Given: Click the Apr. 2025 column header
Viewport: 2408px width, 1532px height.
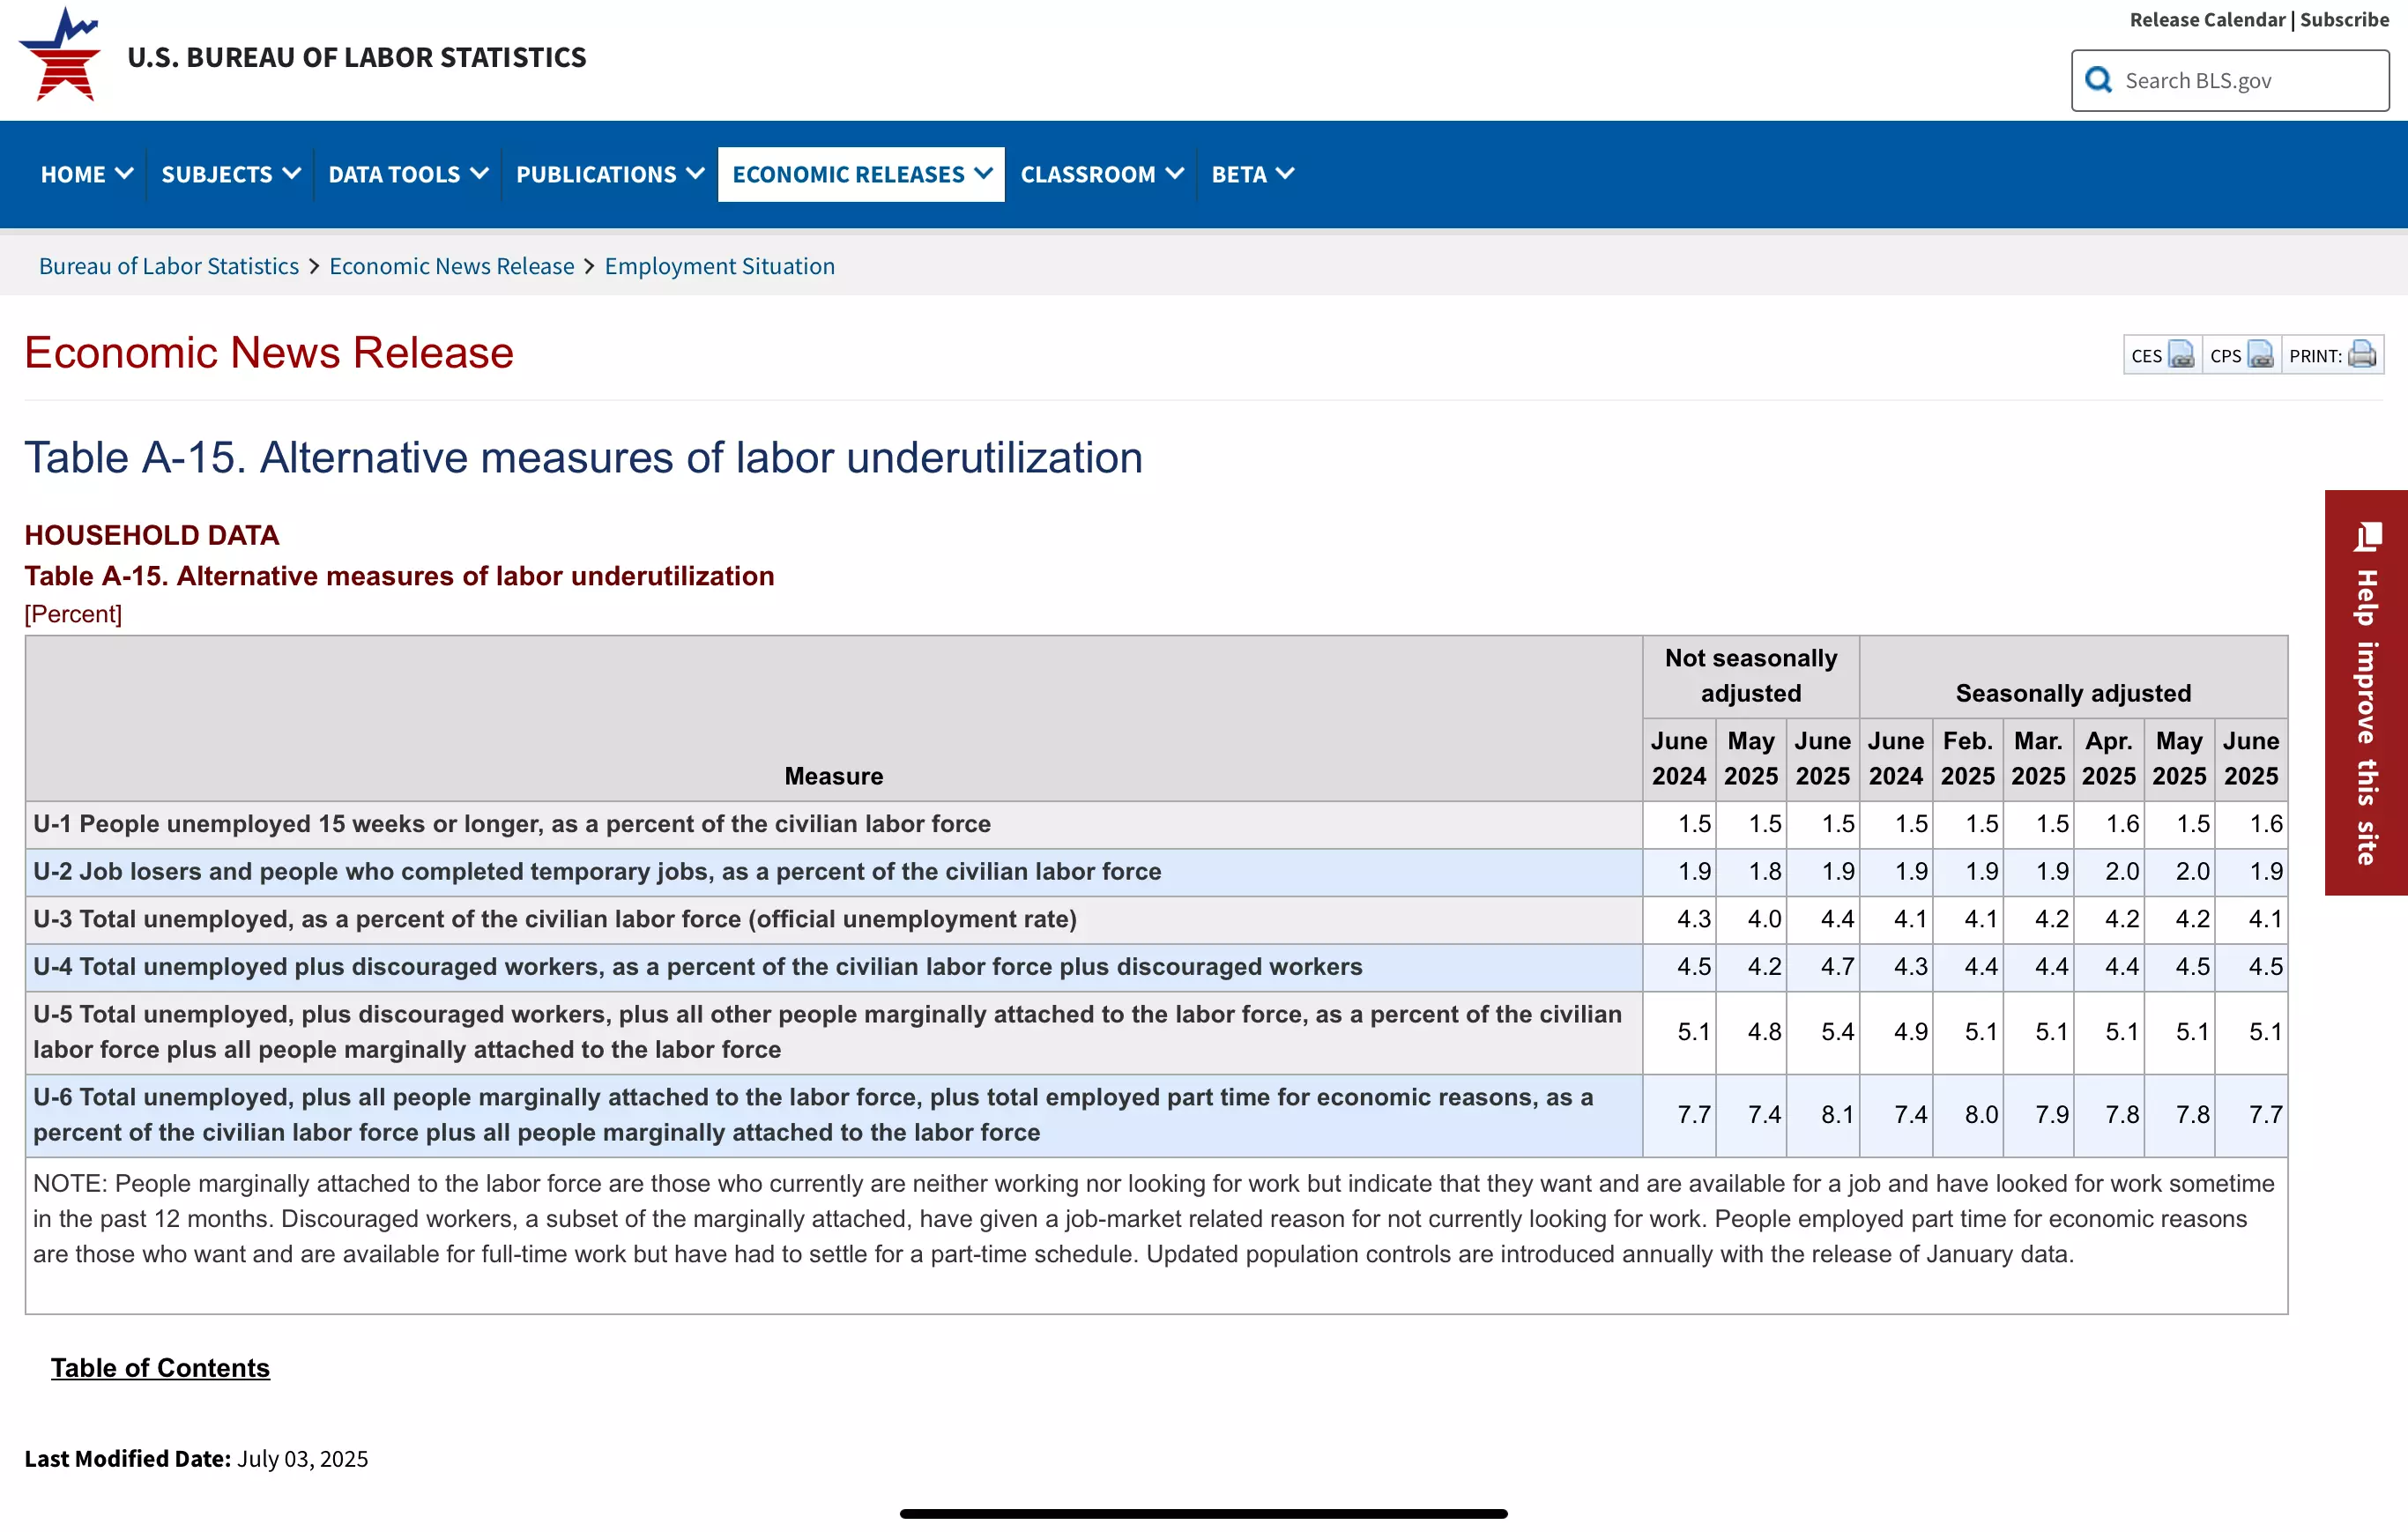Looking at the screenshot, I should click(x=2109, y=759).
